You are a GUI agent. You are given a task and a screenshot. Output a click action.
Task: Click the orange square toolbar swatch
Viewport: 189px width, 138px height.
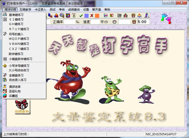point(97,15)
